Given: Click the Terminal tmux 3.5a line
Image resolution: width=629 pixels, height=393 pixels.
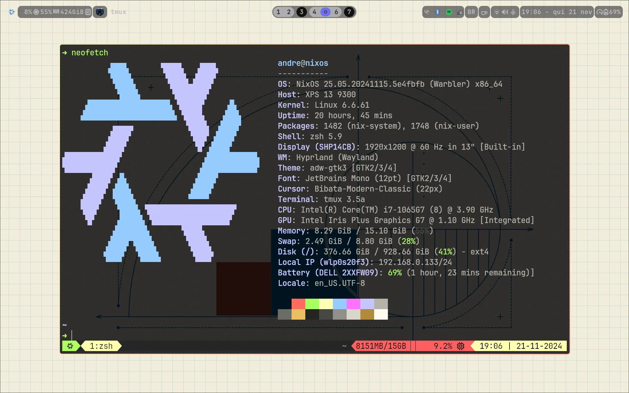Looking at the screenshot, I should tap(321, 199).
